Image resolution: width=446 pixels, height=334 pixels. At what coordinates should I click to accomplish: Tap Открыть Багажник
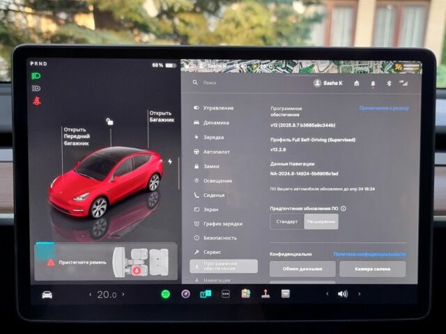click(162, 116)
